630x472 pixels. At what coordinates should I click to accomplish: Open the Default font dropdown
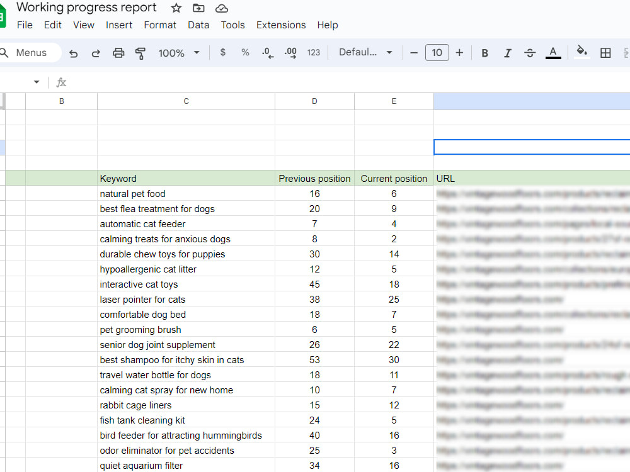tap(365, 53)
